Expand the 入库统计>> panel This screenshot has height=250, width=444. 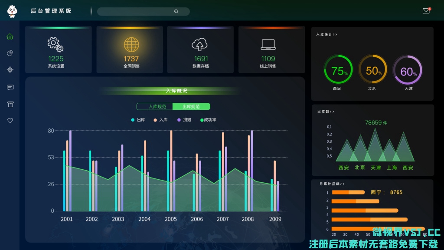coord(326,34)
